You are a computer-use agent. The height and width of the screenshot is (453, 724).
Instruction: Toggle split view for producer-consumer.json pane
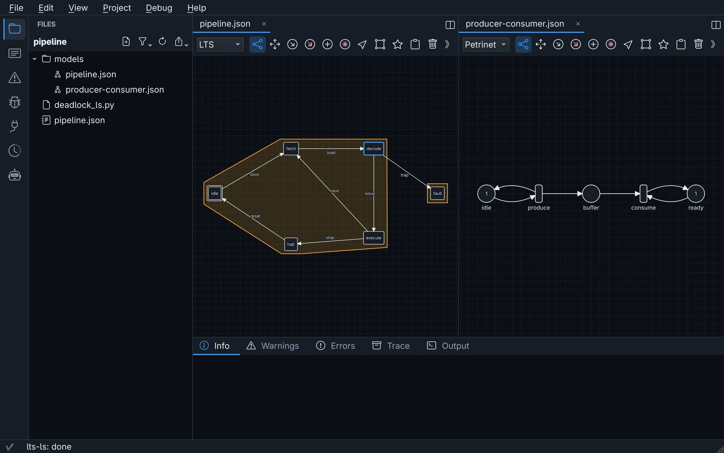[716, 25]
